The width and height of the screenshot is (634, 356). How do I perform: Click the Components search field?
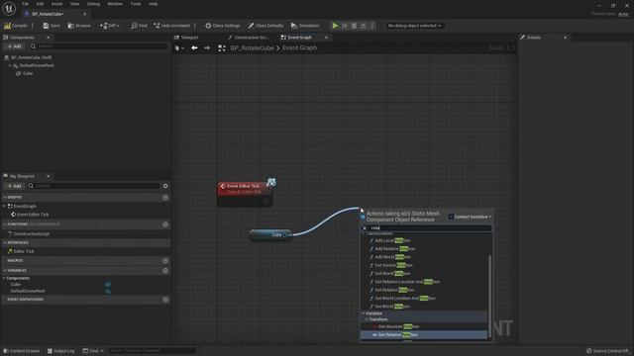(99, 46)
